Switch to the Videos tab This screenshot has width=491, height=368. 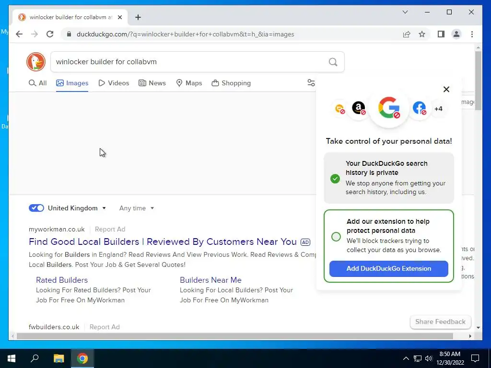point(114,83)
